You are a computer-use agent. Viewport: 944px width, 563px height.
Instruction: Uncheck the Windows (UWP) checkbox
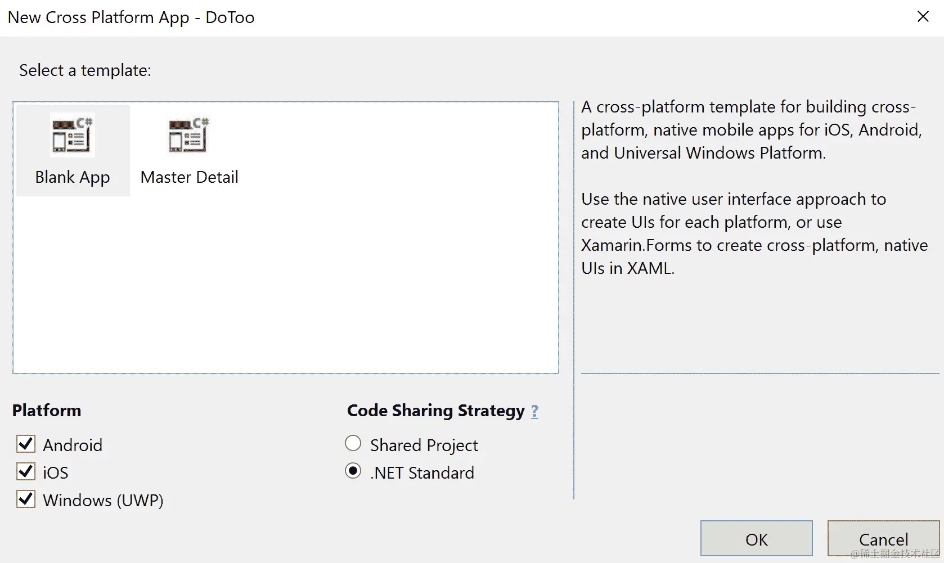tap(26, 499)
